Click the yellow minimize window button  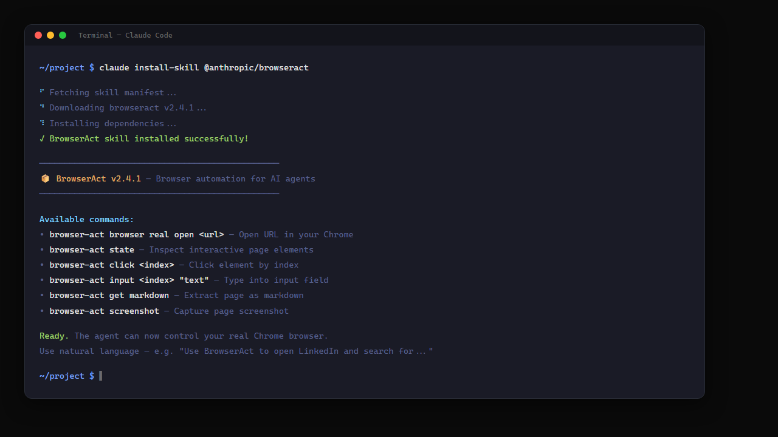50,35
